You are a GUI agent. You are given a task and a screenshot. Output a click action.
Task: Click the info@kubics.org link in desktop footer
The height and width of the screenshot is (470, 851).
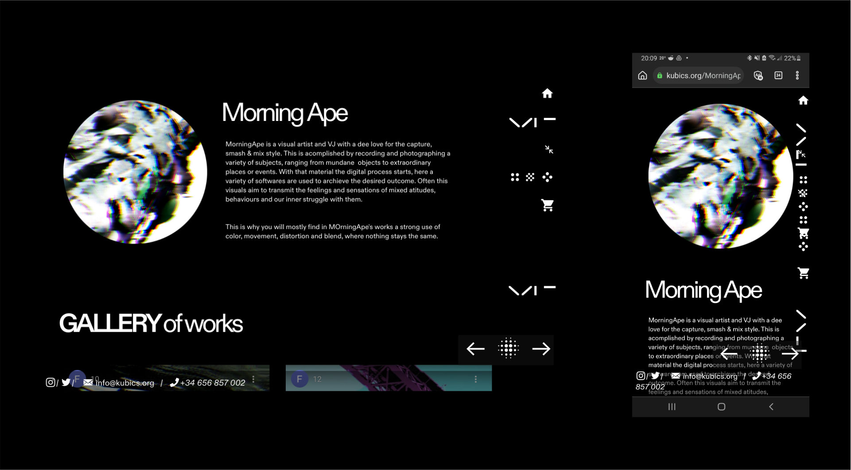coord(125,383)
